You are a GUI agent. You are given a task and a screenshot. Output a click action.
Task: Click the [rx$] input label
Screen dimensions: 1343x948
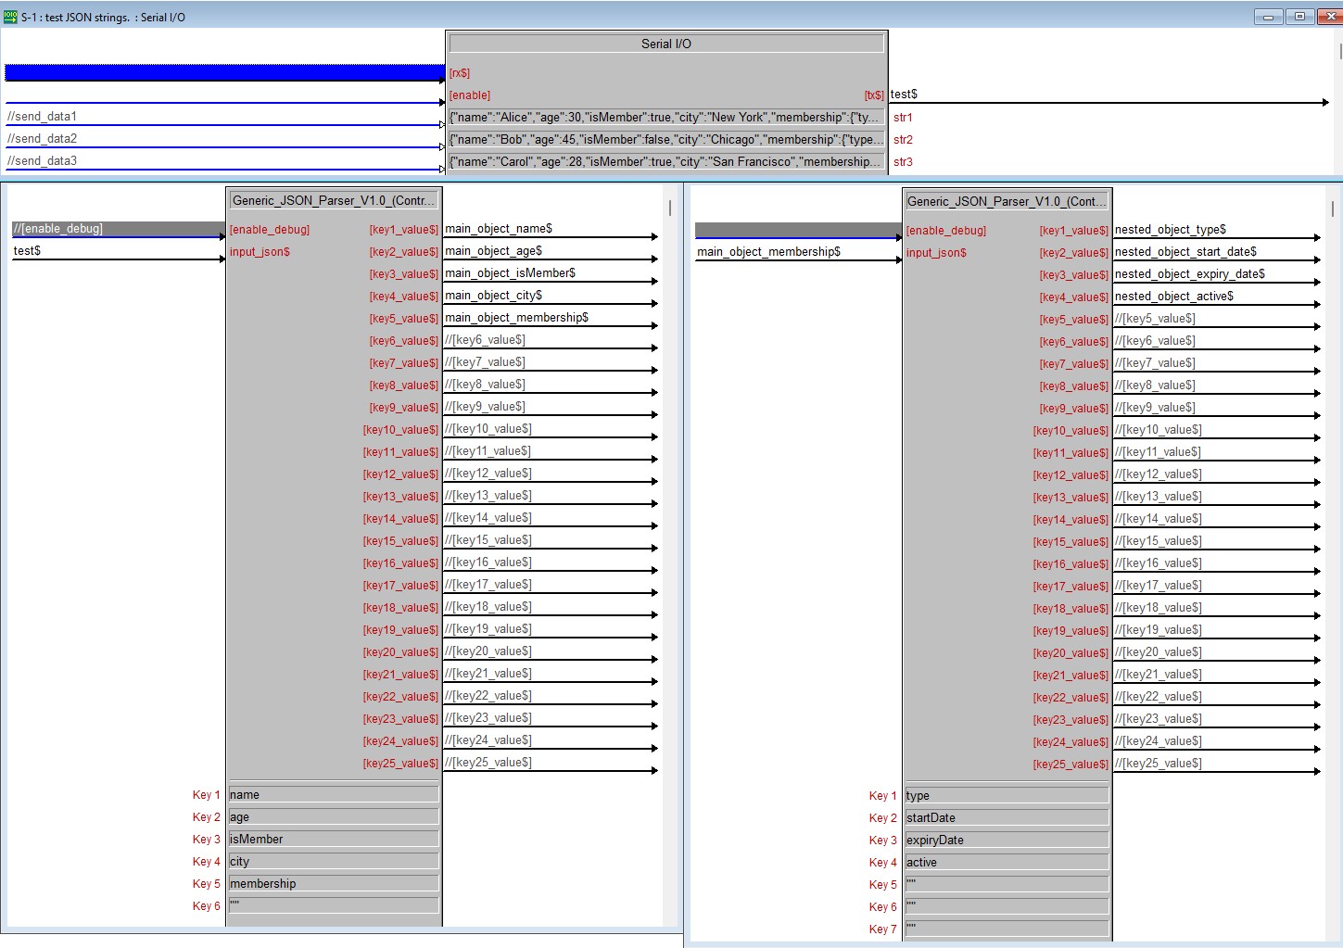(x=460, y=73)
